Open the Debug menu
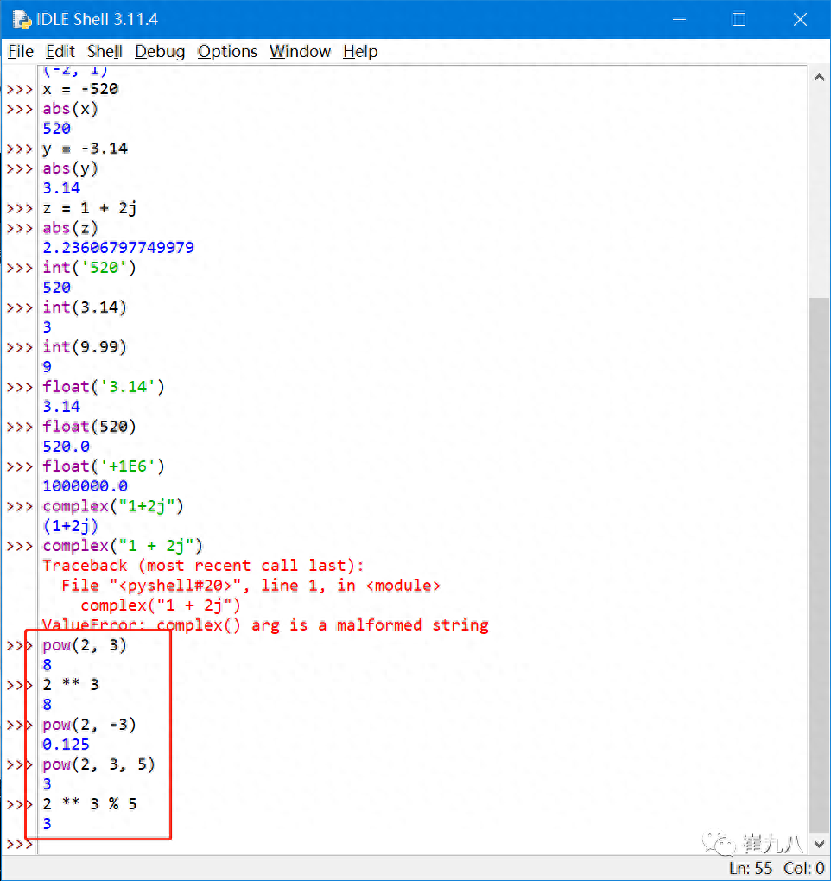The image size is (831, 881). 160,52
